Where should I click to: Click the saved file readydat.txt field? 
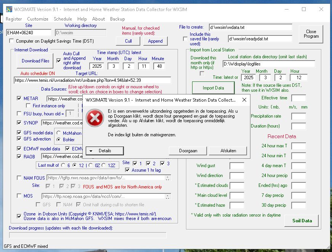[x=260, y=39]
